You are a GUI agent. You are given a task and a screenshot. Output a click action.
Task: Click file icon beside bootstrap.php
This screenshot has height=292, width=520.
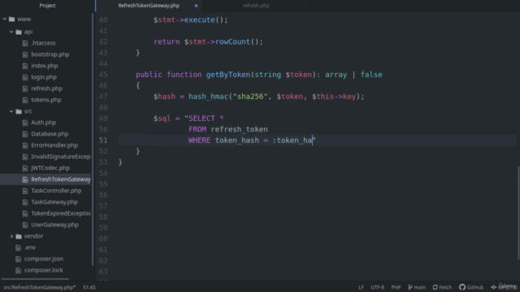(x=25, y=54)
